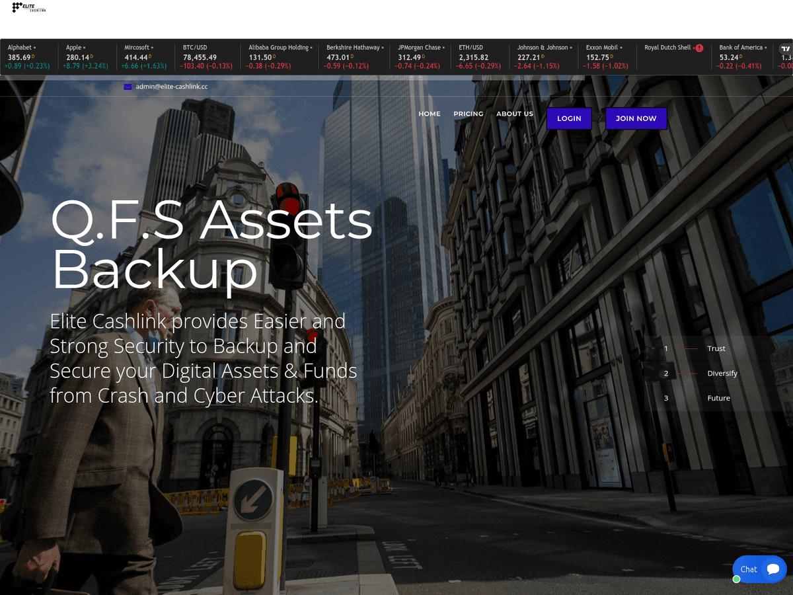Click the Elite Cashlink logo
The width and height of the screenshot is (793, 595).
[29, 7]
